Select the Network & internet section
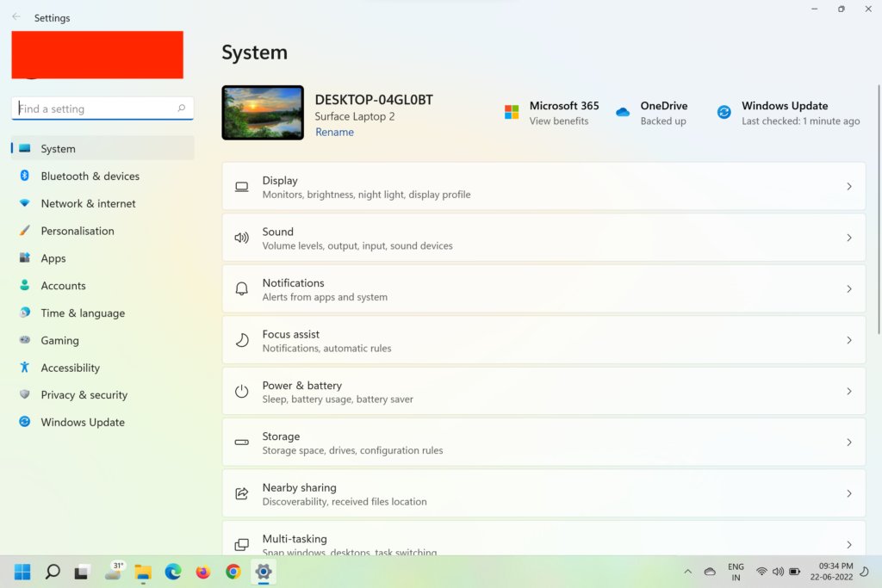This screenshot has height=588, width=882. tap(90, 203)
